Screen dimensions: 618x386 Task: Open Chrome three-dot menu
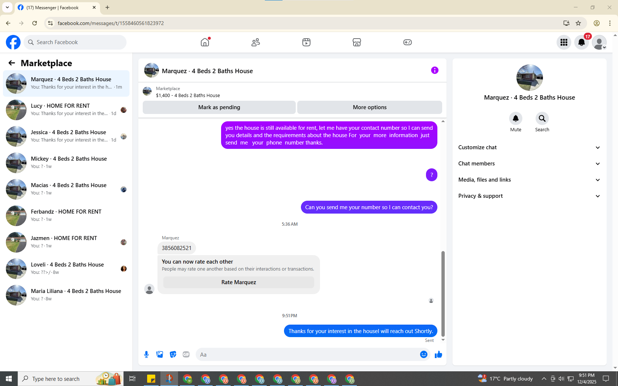[610, 23]
